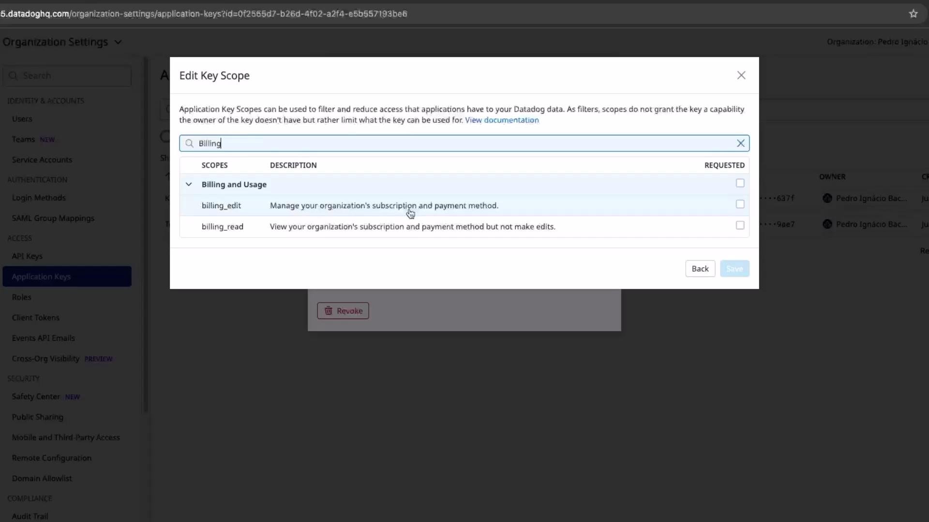Open the View documentation link
Viewport: 929px width, 522px height.
pos(502,120)
